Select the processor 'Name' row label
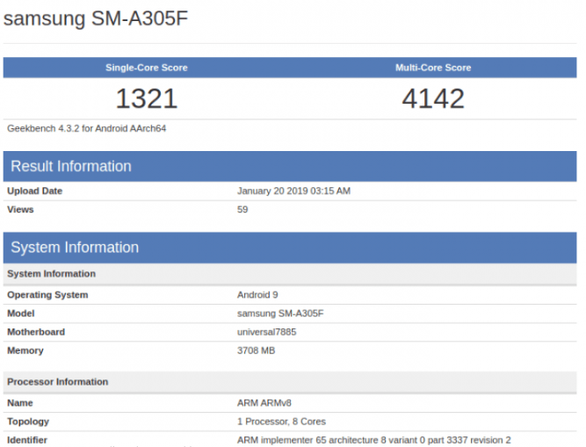Image resolution: width=586 pixels, height=447 pixels. point(20,403)
